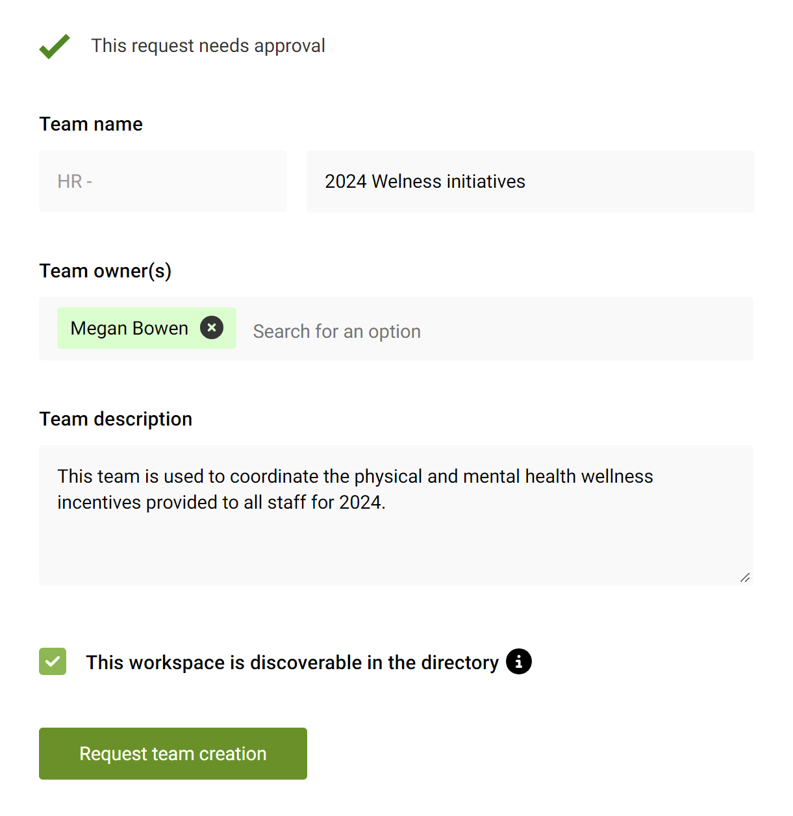Select the Megan Bowen owner chip
This screenshot has width=793, height=816.
click(129, 327)
